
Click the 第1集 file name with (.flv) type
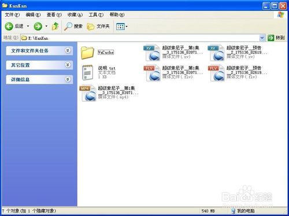click(x=182, y=70)
